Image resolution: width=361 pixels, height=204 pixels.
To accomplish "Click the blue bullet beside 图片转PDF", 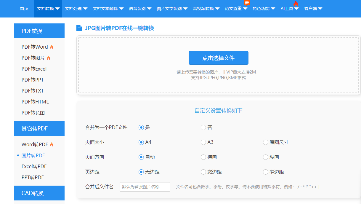I will [x=18, y=155].
